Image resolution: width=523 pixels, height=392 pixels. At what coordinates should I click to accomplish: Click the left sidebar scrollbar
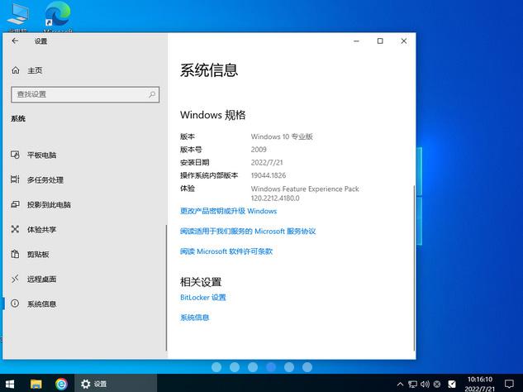[166, 287]
